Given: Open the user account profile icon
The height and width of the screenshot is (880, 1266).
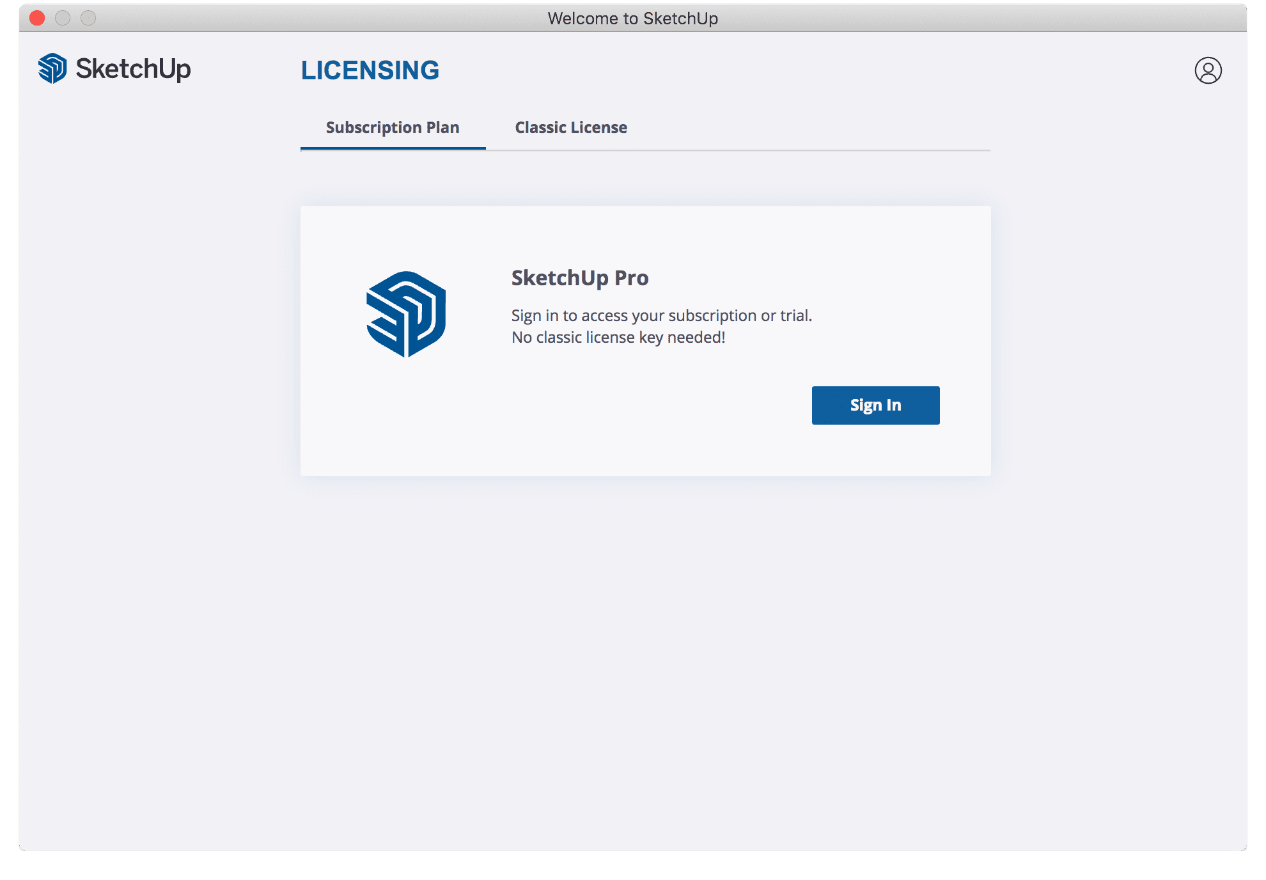Looking at the screenshot, I should click(1208, 70).
